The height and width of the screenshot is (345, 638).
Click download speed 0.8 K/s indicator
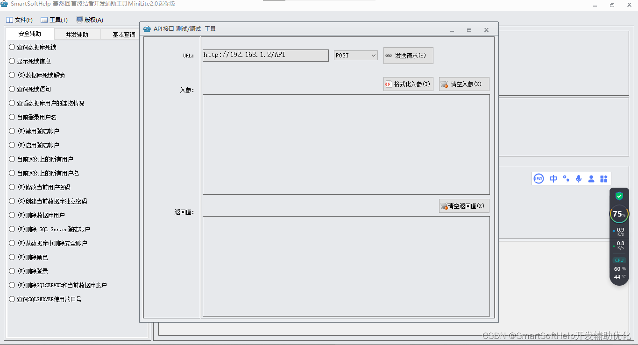coord(619,245)
